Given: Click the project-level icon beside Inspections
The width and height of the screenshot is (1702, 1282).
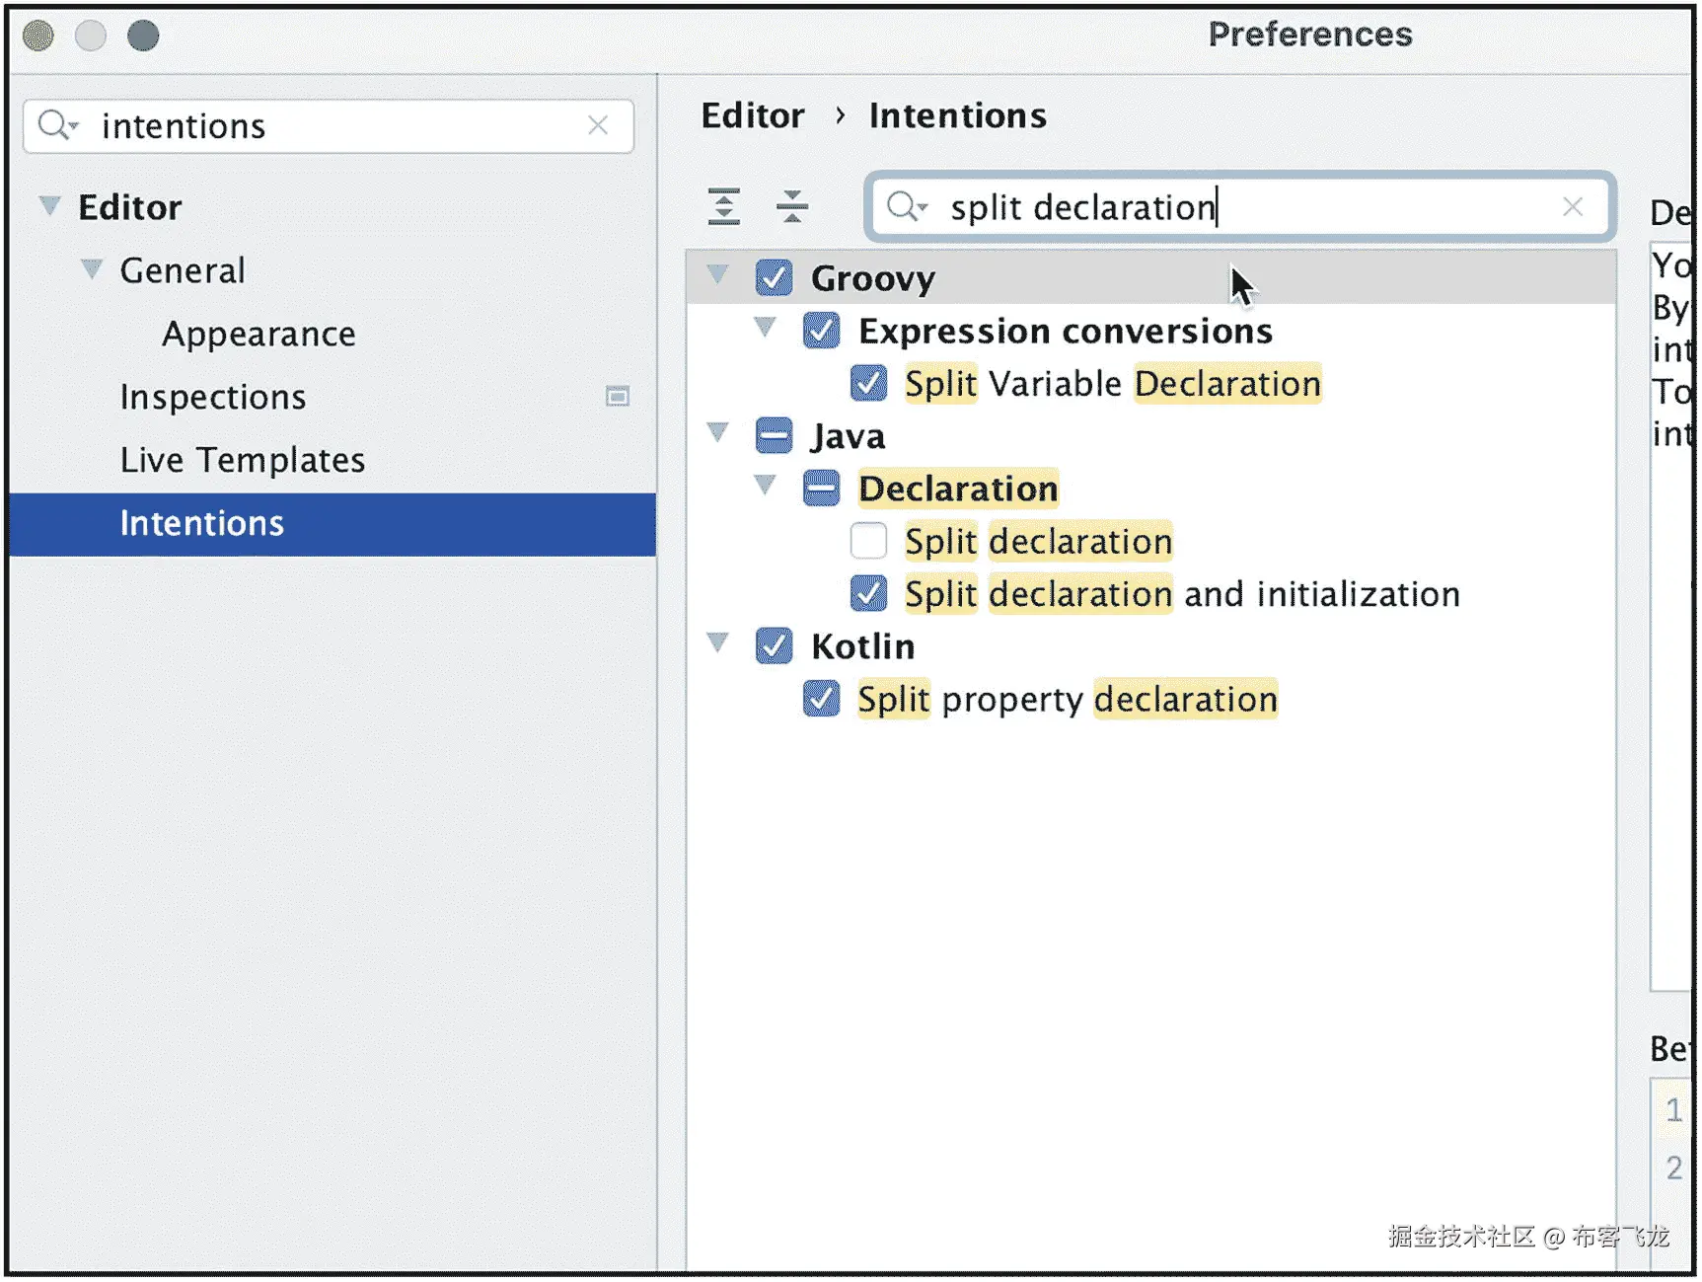Looking at the screenshot, I should click(617, 397).
